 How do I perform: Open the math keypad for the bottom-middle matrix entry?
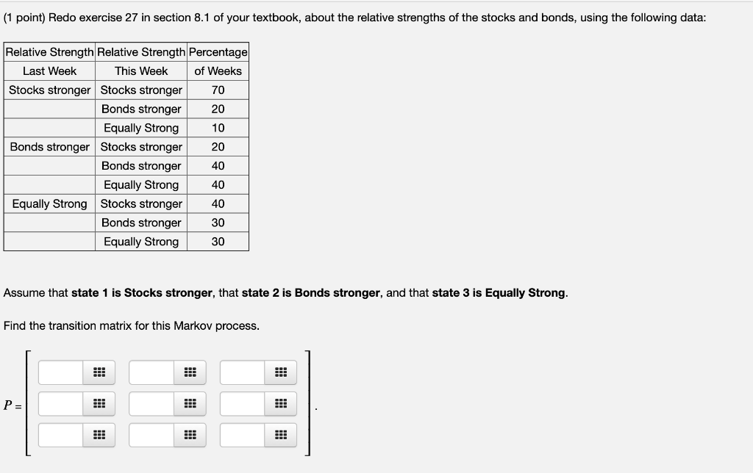coord(190,435)
